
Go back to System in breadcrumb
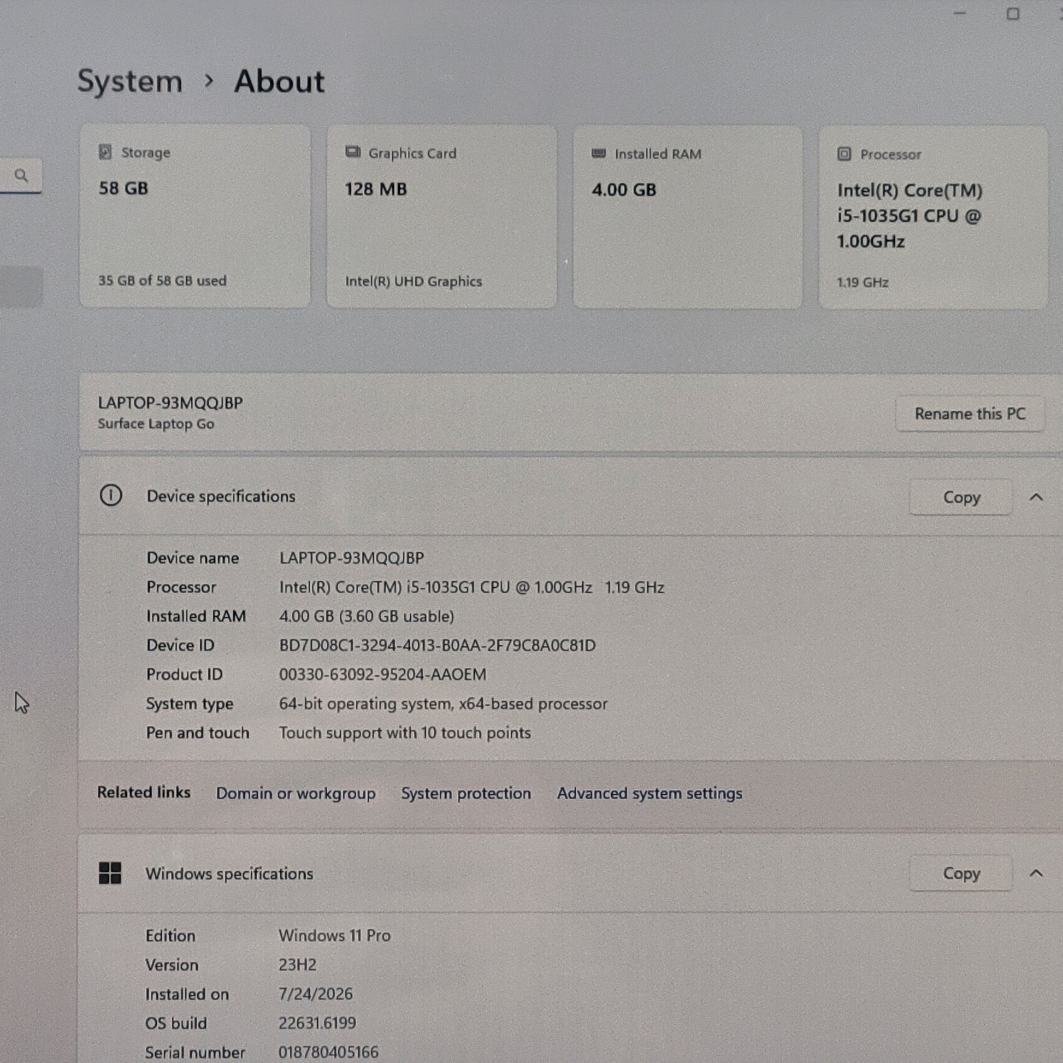(x=130, y=81)
